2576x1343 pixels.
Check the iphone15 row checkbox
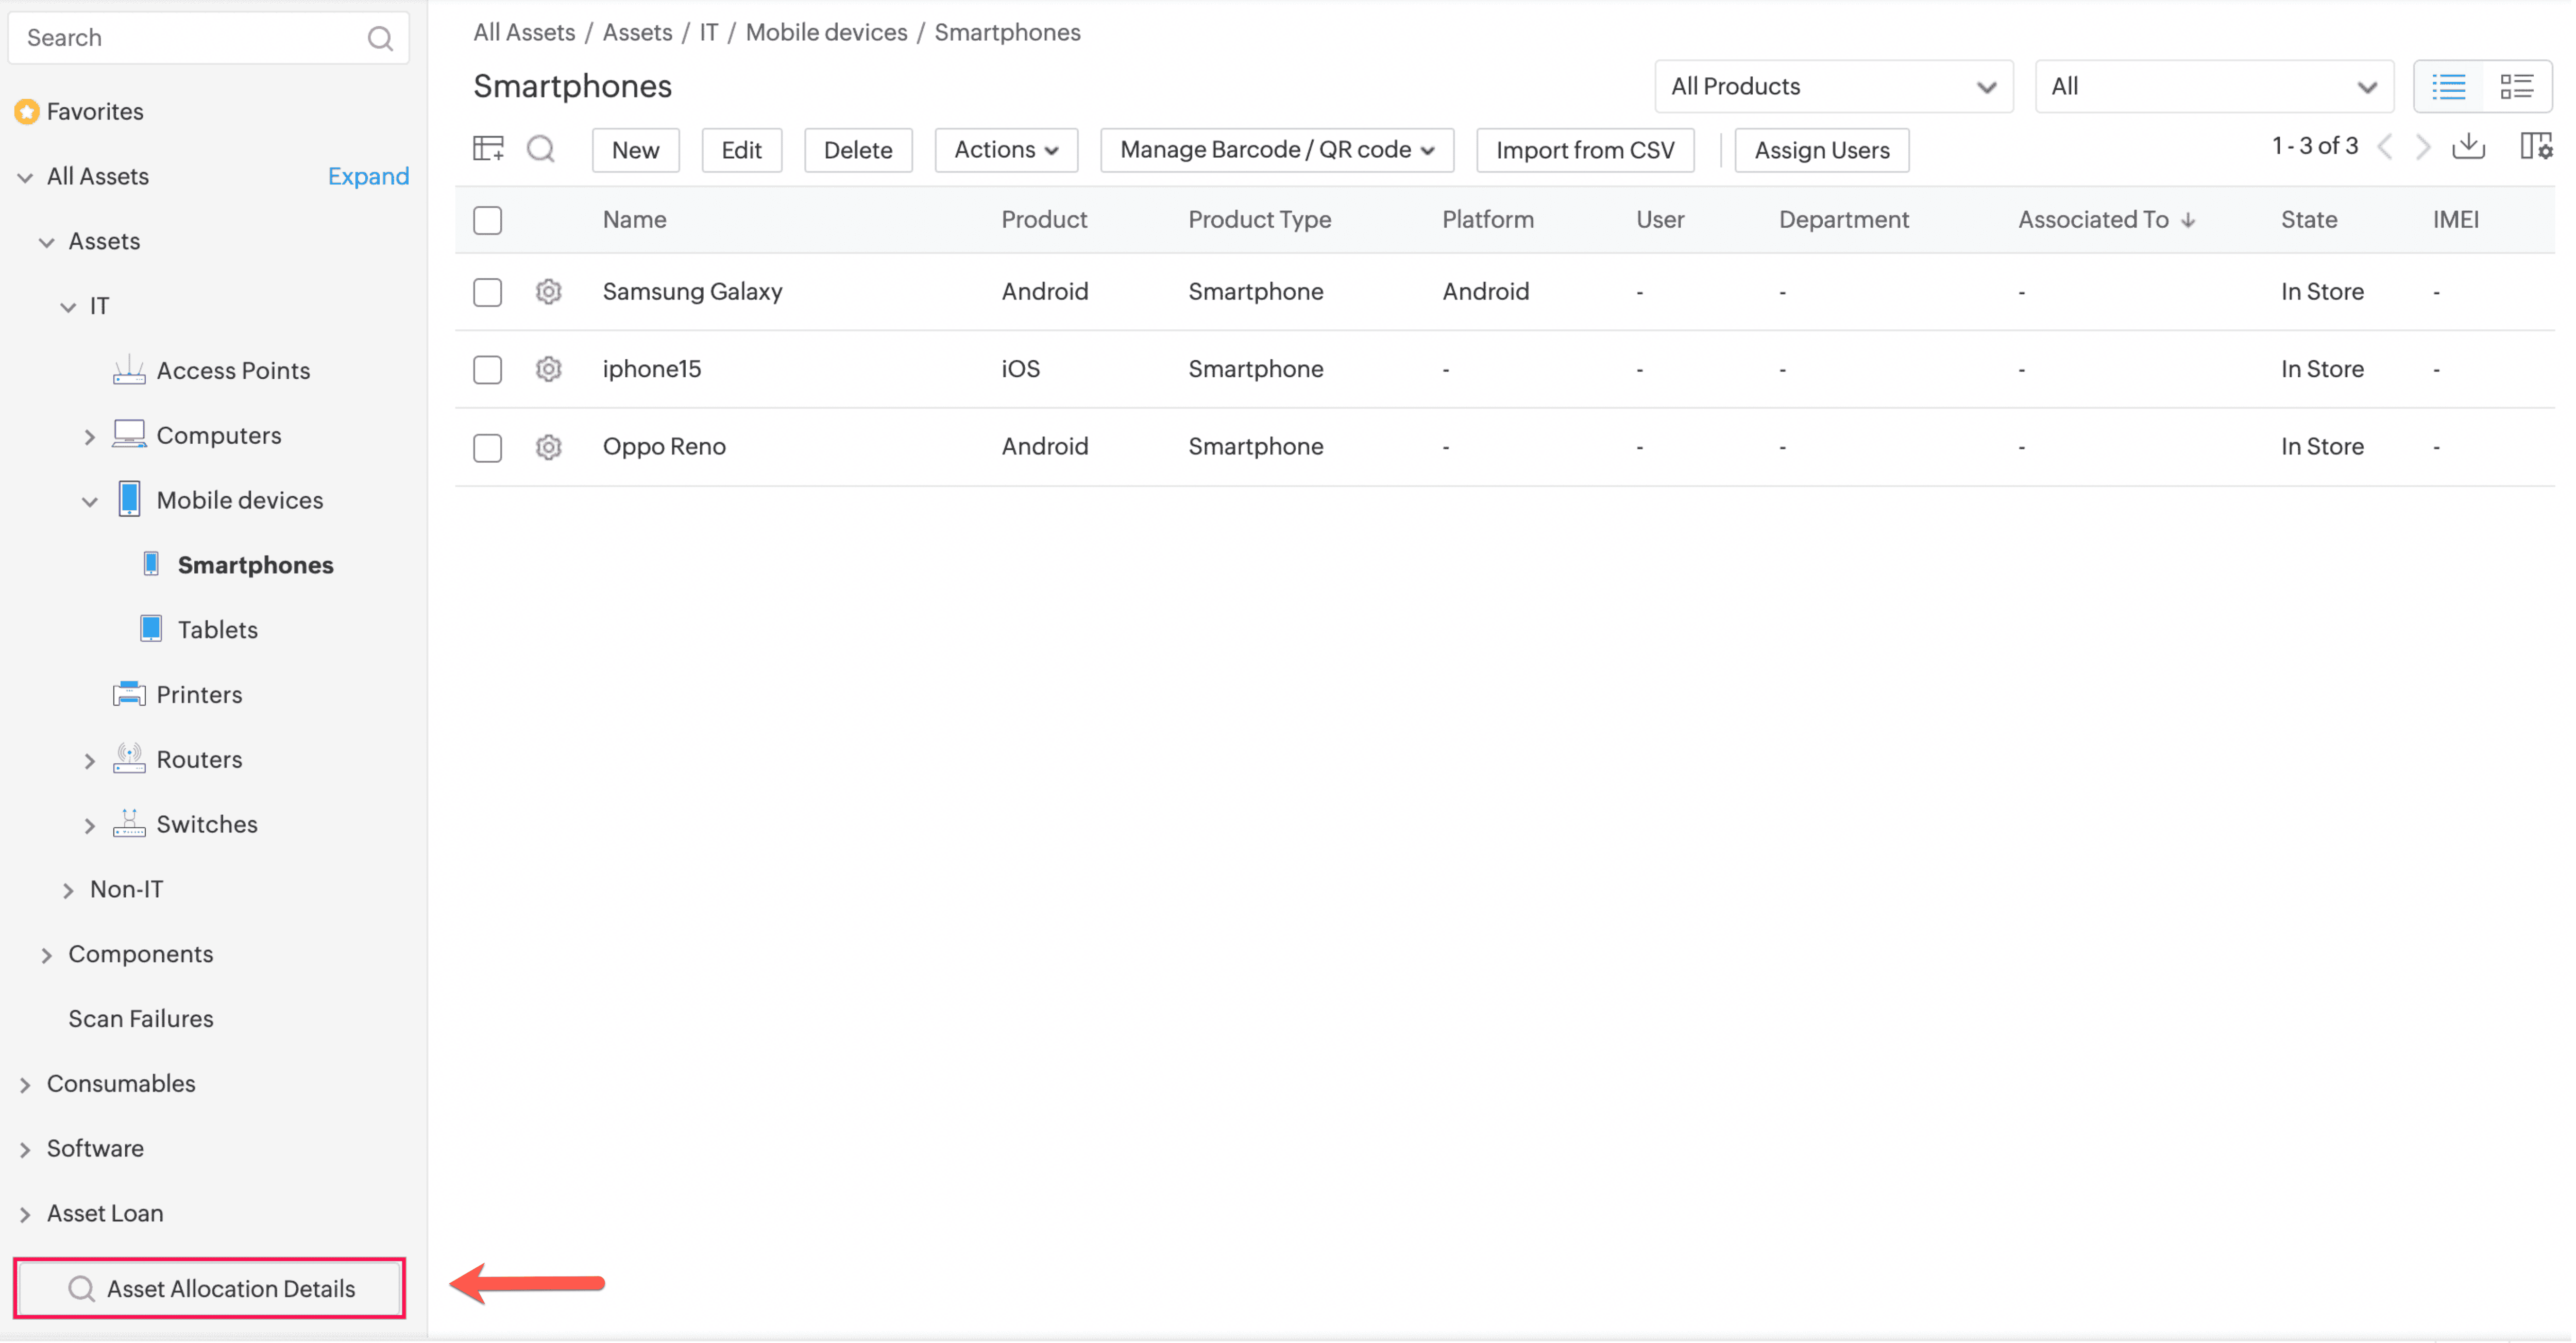pyautogui.click(x=487, y=369)
